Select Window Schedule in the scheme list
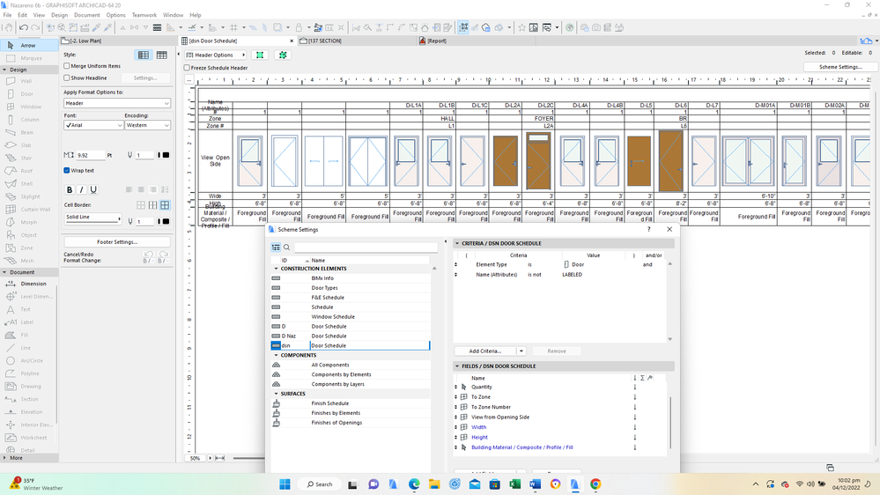Image resolution: width=880 pixels, height=495 pixels. pos(333,317)
